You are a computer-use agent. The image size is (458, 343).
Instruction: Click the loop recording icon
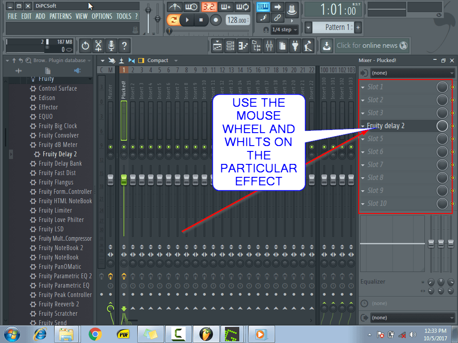pos(242,6)
